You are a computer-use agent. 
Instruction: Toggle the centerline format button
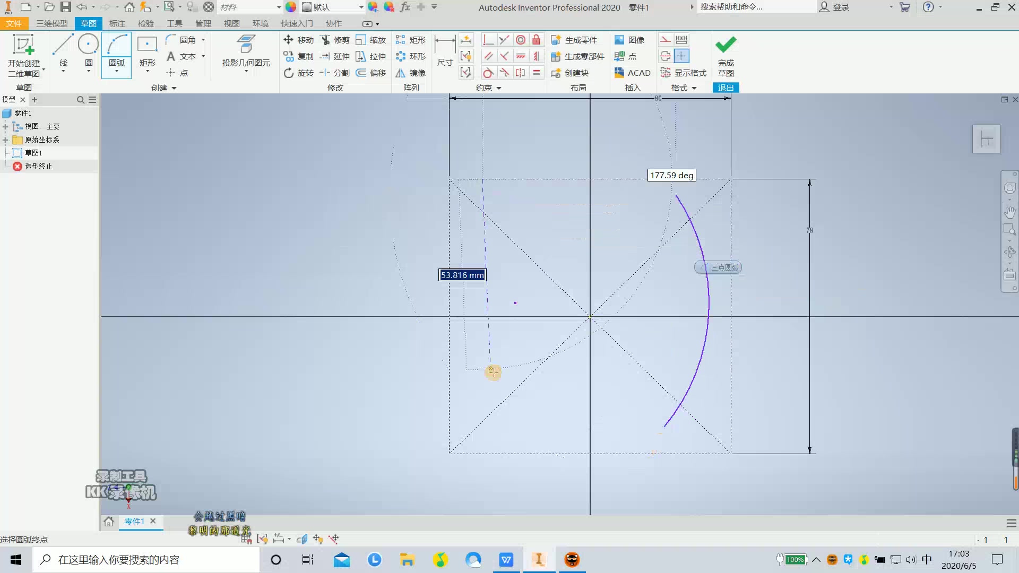pos(666,56)
